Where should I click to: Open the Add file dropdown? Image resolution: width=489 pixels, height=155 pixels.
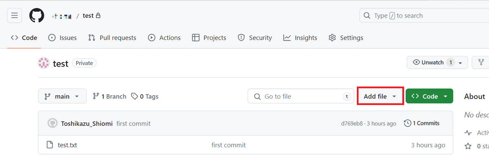[x=380, y=96]
